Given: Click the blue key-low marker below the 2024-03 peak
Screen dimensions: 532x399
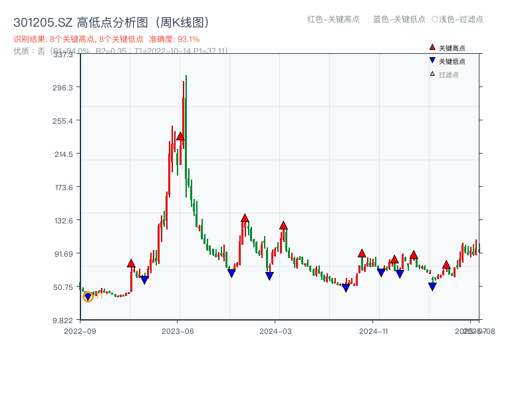Looking at the screenshot, I should tap(269, 274).
